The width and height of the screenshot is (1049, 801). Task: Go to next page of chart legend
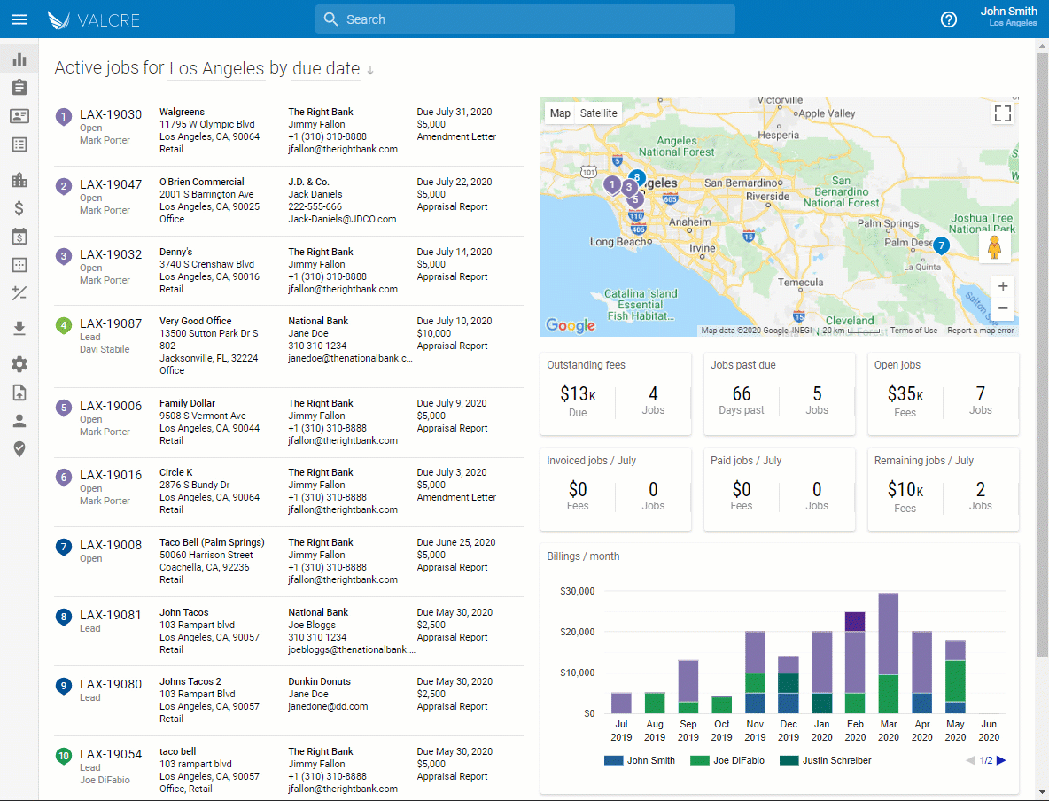click(x=1001, y=760)
